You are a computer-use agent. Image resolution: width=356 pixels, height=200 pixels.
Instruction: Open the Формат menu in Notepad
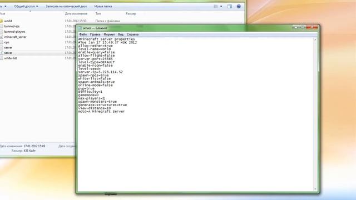pyautogui.click(x=109, y=34)
